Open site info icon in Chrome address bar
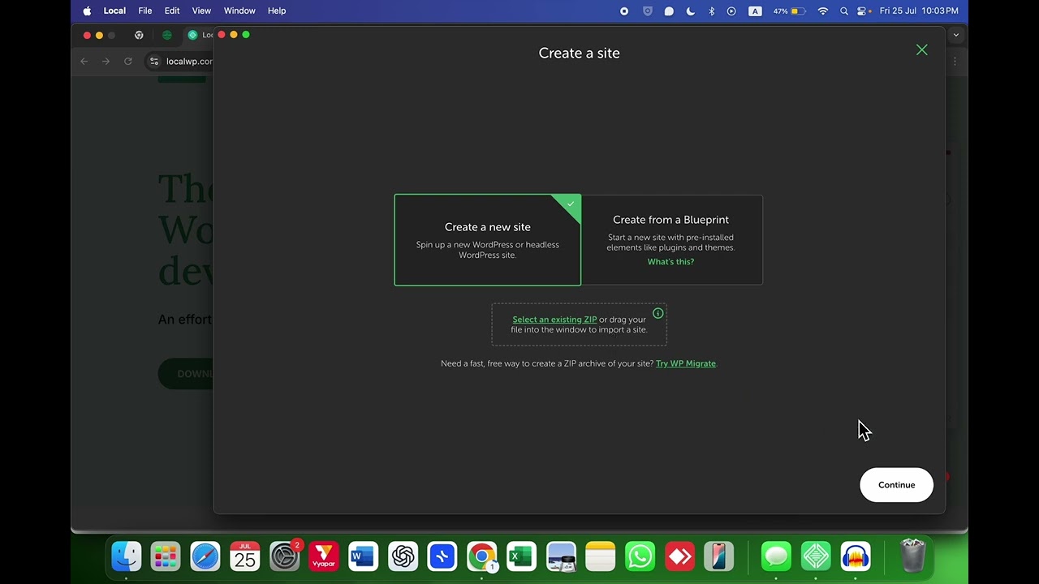 [154, 61]
